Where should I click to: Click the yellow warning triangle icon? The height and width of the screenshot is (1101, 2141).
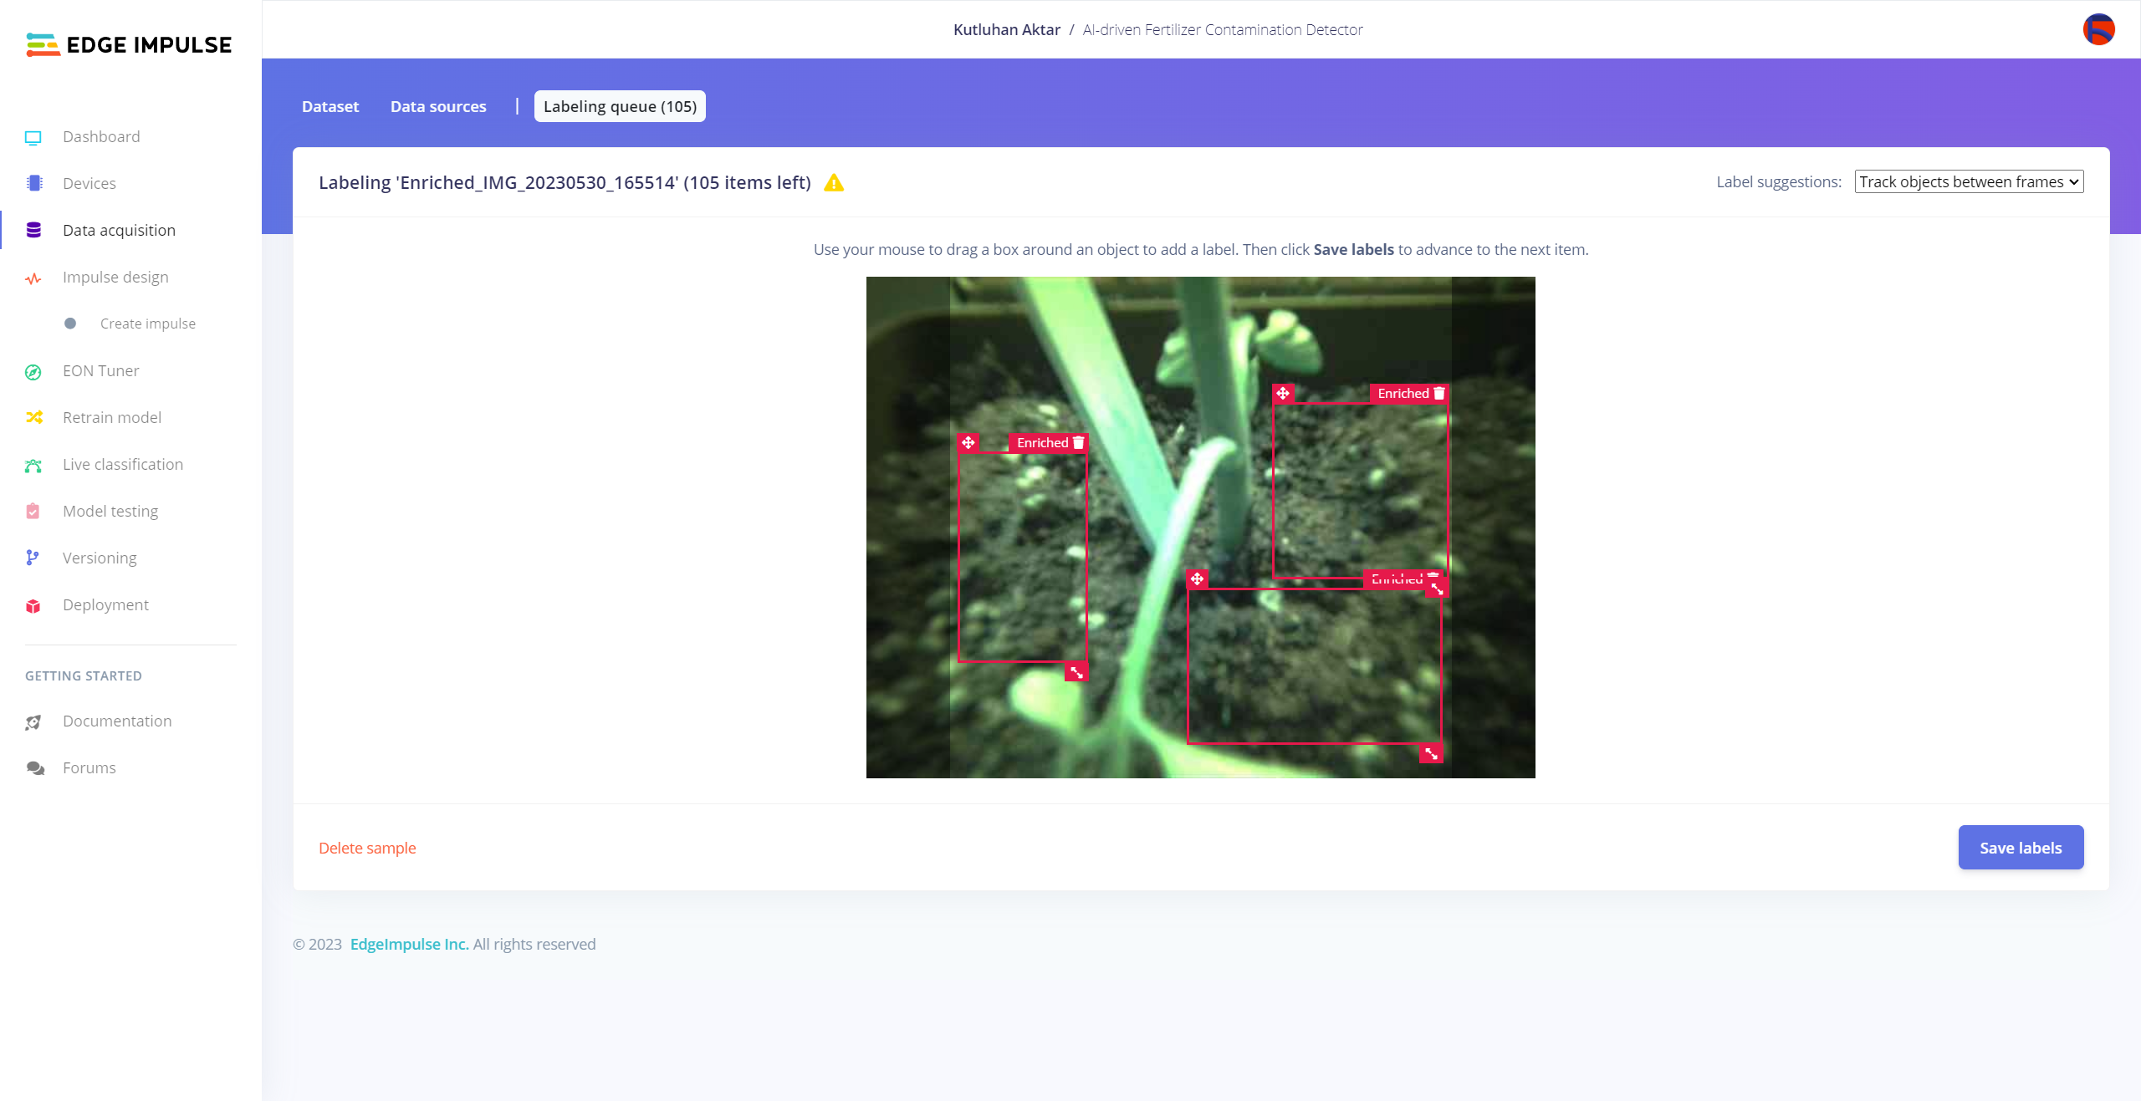tap(834, 183)
